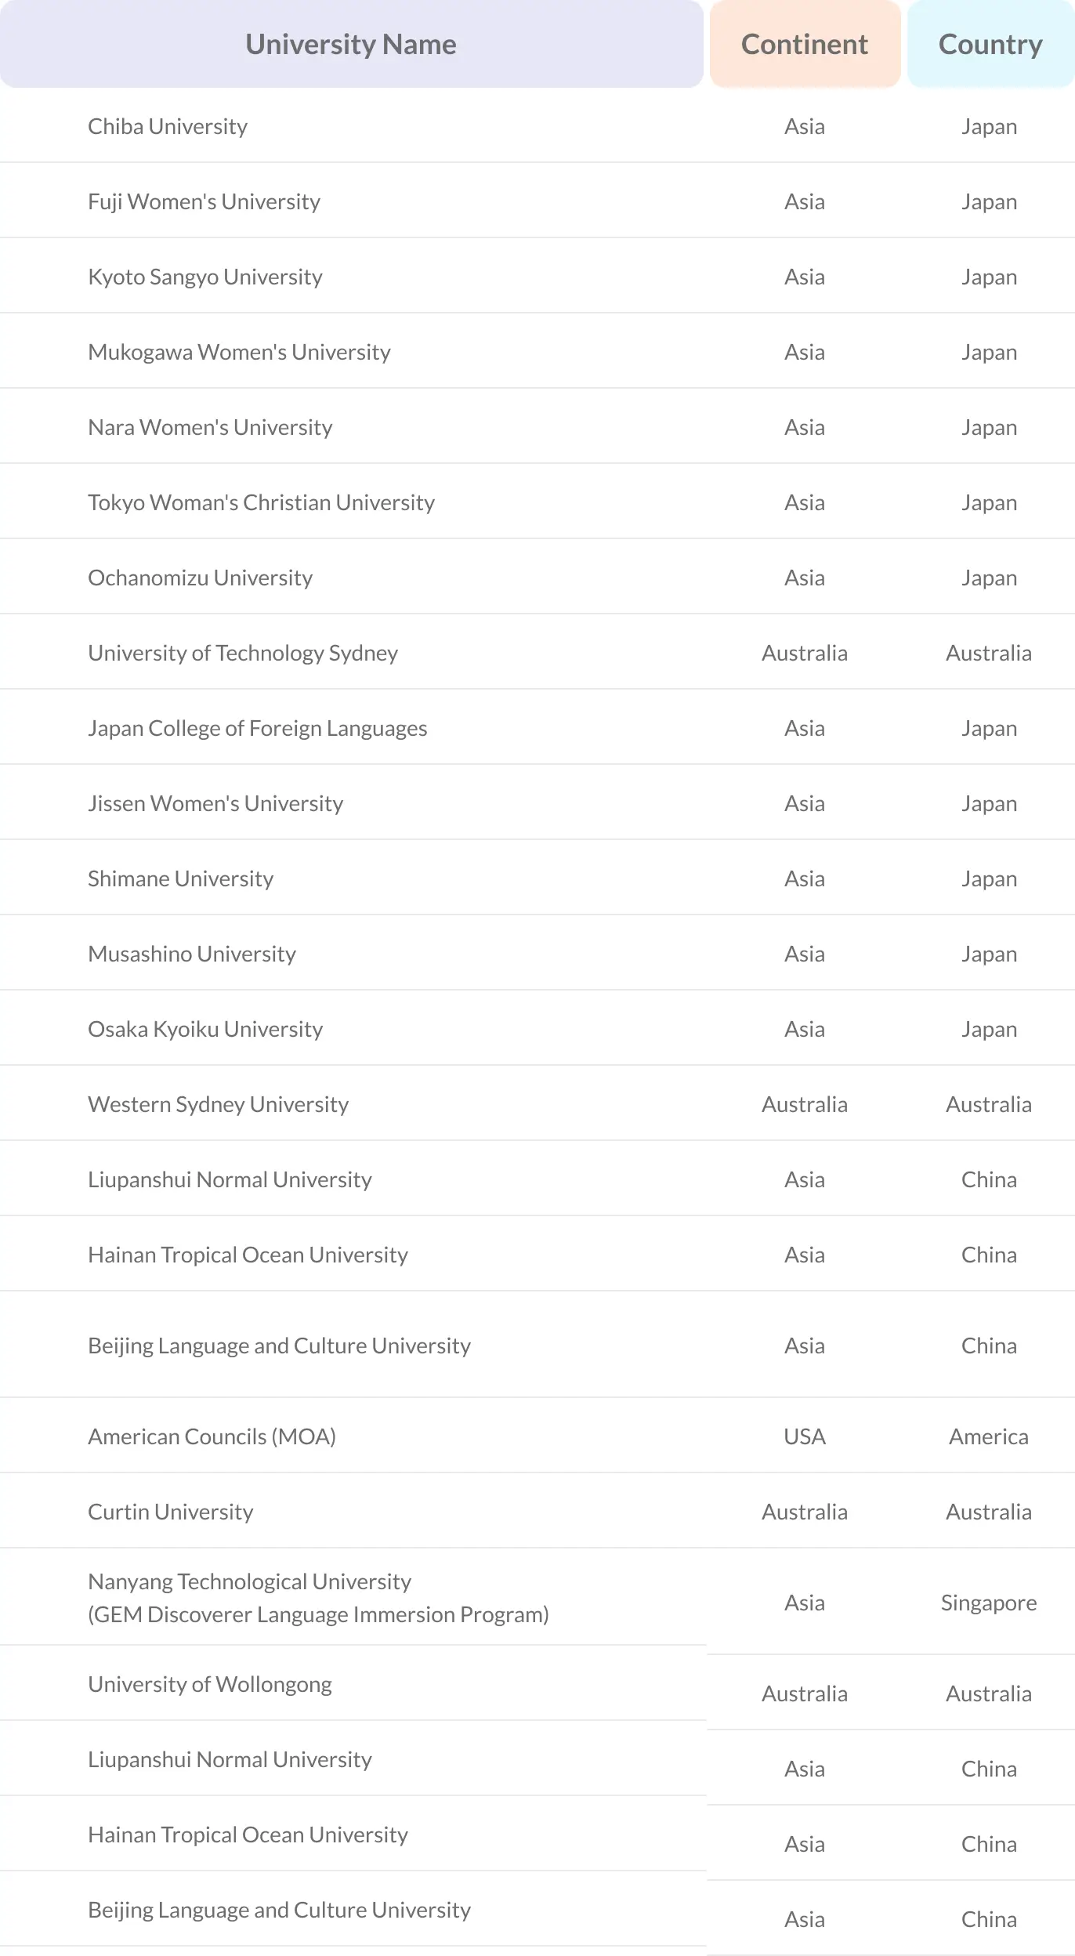
Task: Click Nanyang Technological University name
Action: tap(249, 1581)
